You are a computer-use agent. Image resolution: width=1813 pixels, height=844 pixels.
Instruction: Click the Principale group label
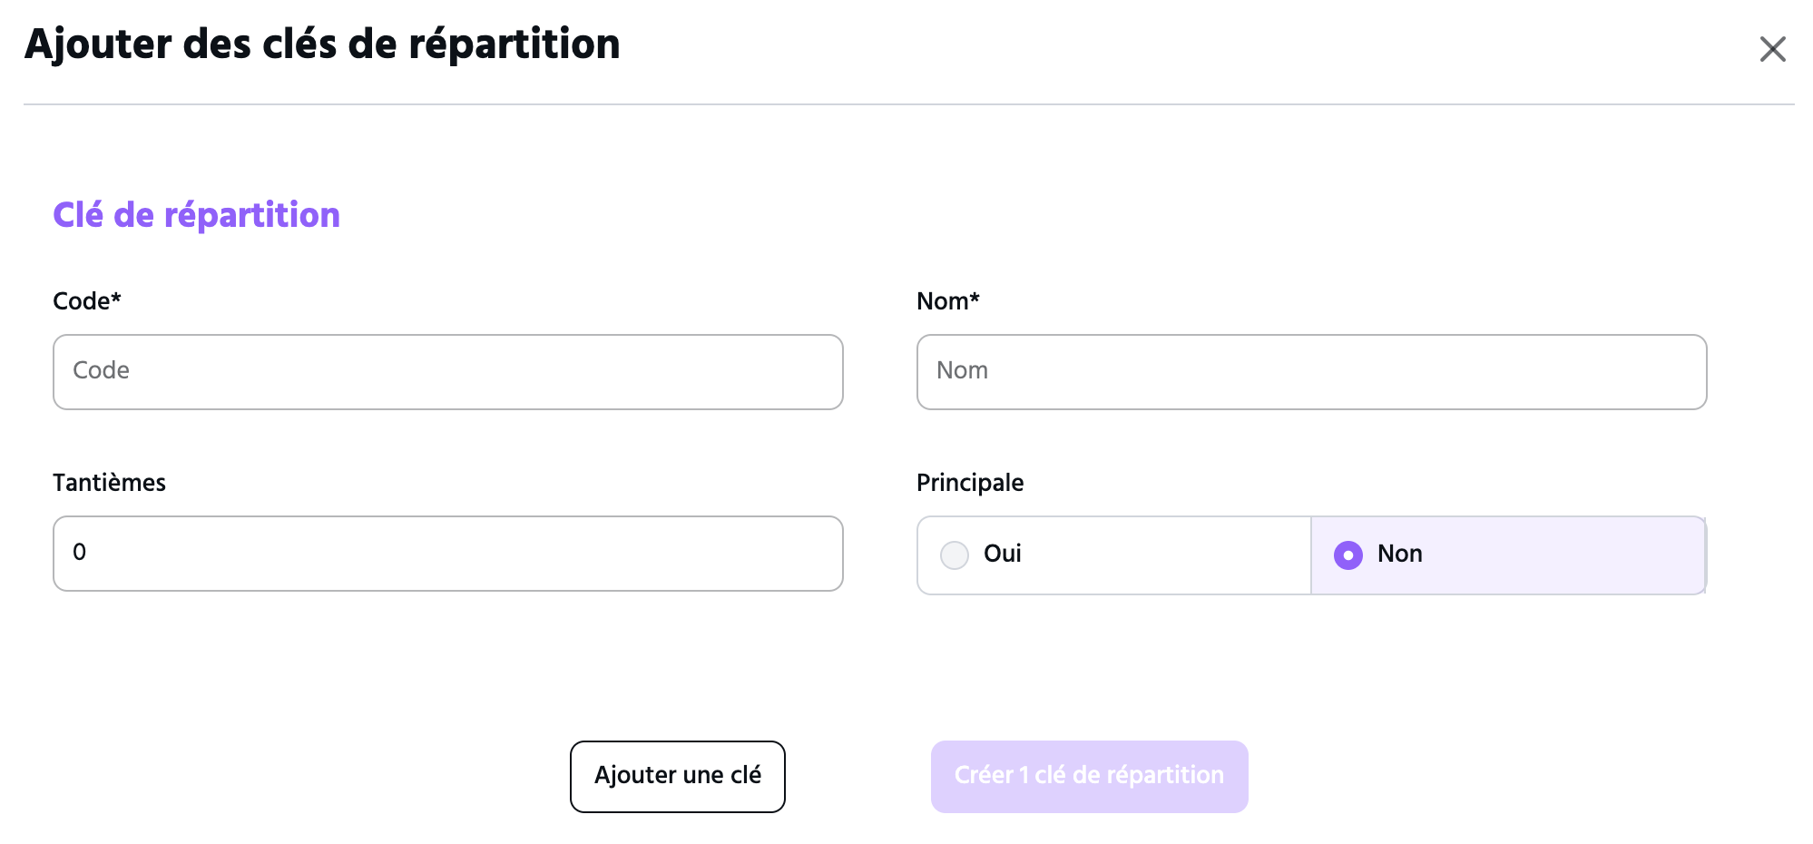click(970, 483)
